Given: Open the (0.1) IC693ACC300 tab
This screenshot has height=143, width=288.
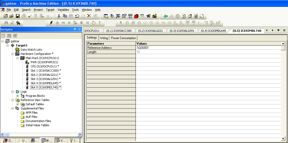Looking at the screenshot, I should point(119,30).
